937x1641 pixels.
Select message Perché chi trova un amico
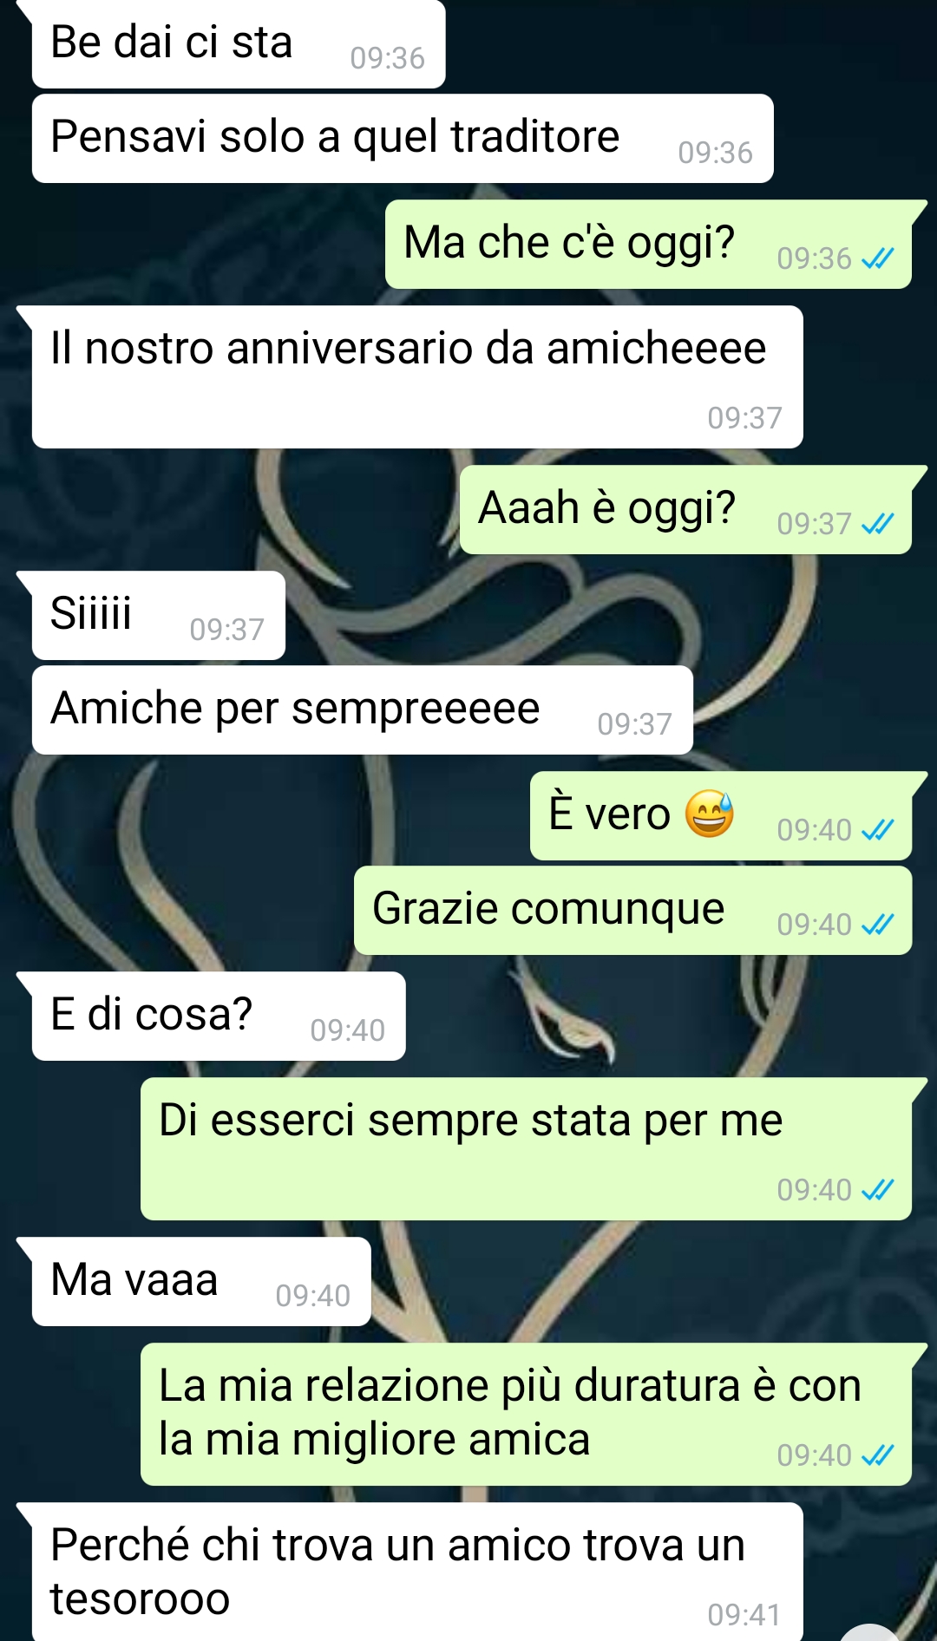pyautogui.click(x=417, y=1572)
